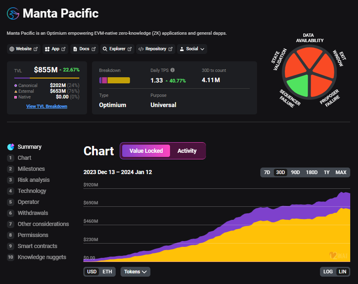This screenshot has height=284, width=358.
Task: Jump to Permissions section
Action: [x=33, y=235]
